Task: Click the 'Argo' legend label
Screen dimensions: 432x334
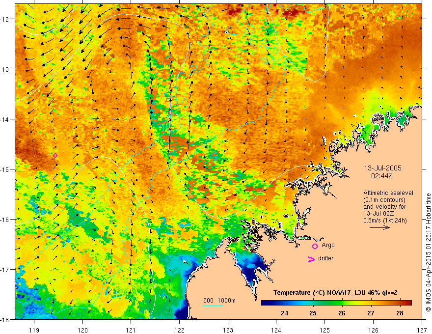Action: (x=328, y=245)
